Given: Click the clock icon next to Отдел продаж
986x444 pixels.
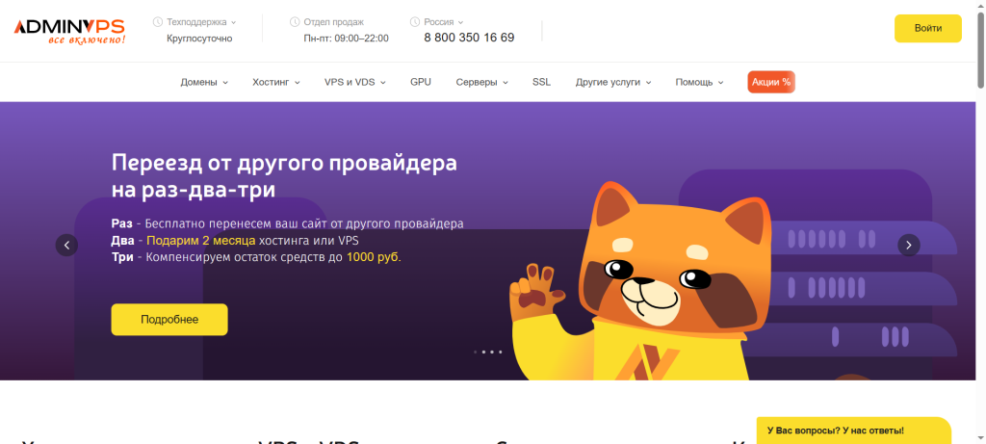Looking at the screenshot, I should 295,21.
